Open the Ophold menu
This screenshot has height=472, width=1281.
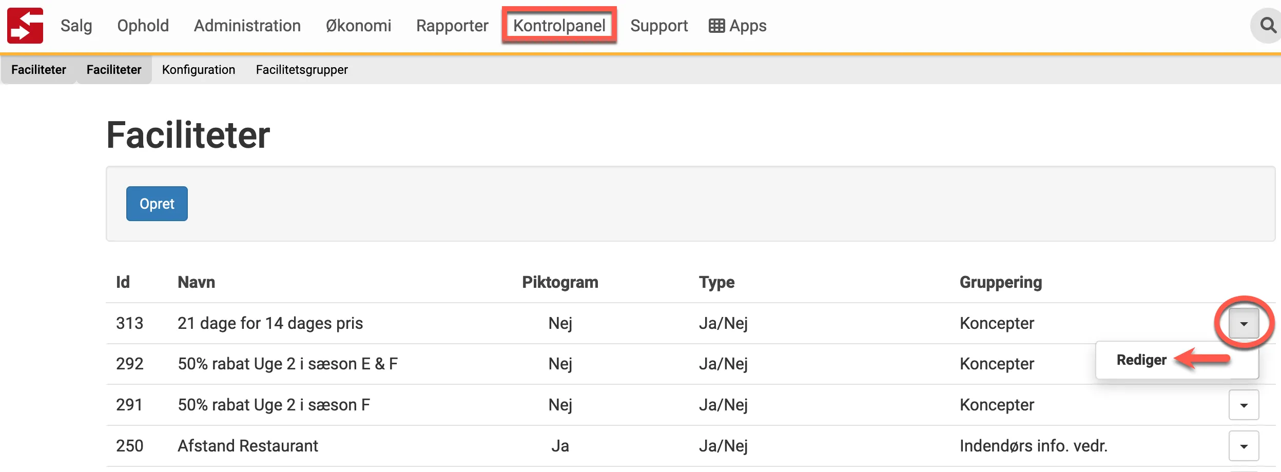coord(143,26)
